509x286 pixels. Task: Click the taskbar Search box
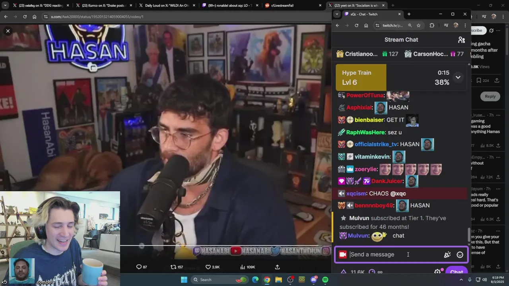point(220,280)
